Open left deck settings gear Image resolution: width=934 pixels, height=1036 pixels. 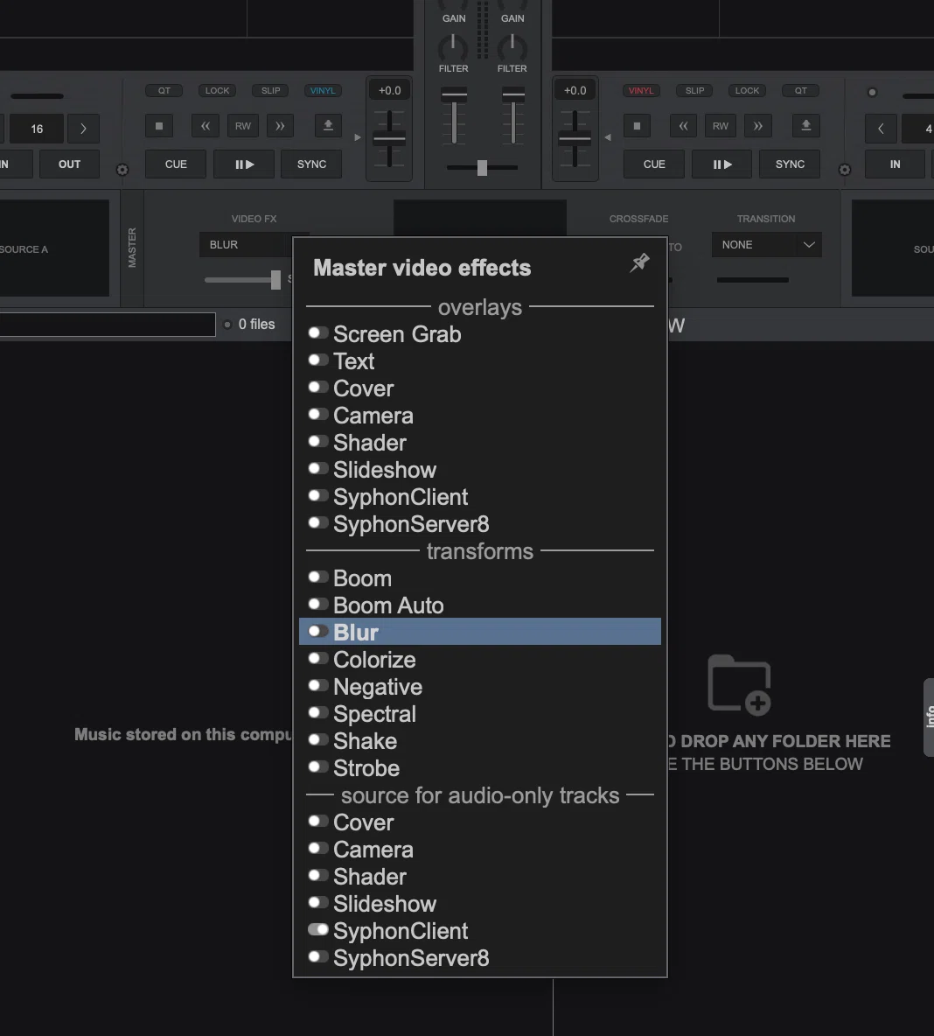(122, 170)
